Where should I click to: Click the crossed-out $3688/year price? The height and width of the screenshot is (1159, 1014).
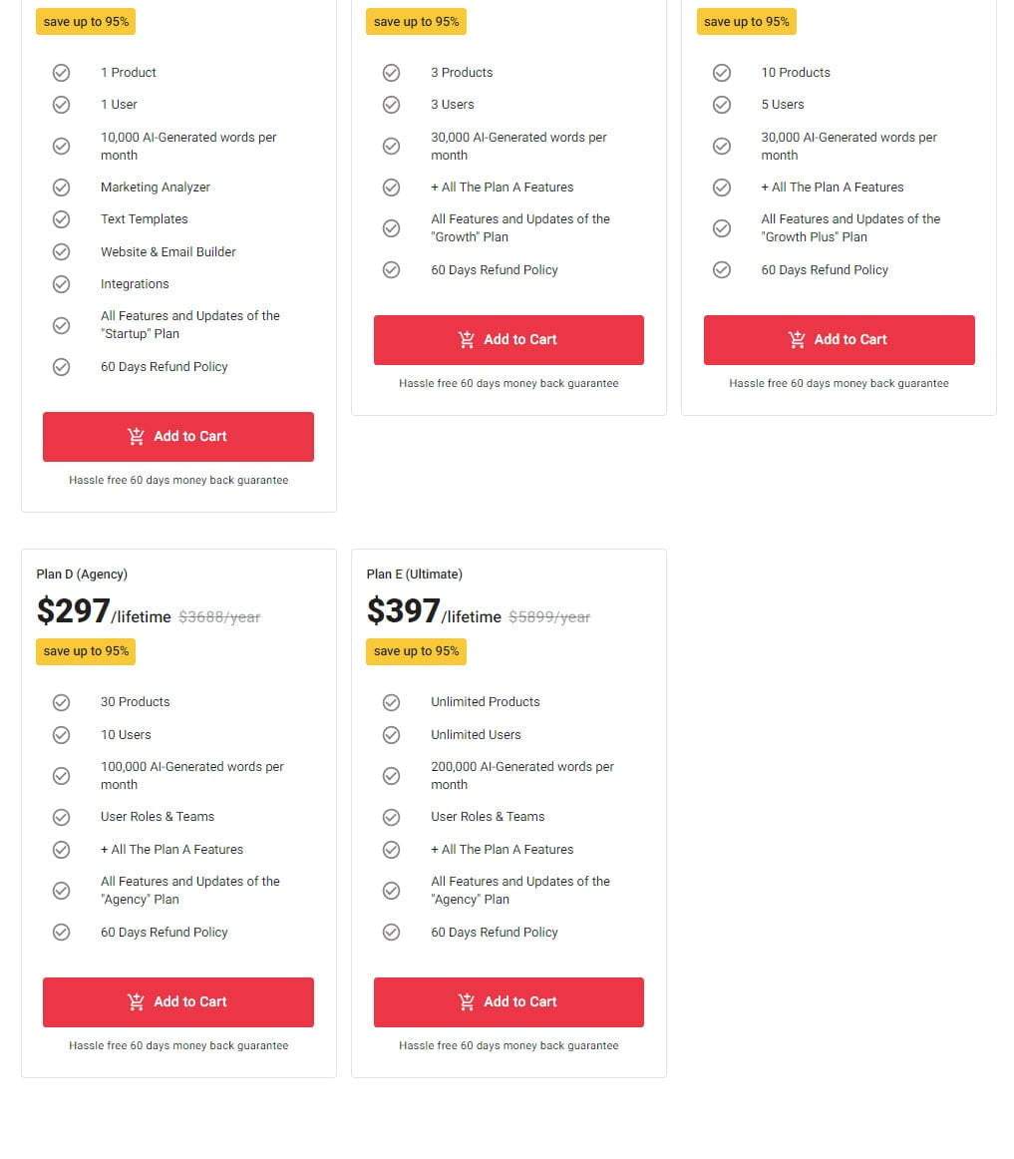pos(219,617)
